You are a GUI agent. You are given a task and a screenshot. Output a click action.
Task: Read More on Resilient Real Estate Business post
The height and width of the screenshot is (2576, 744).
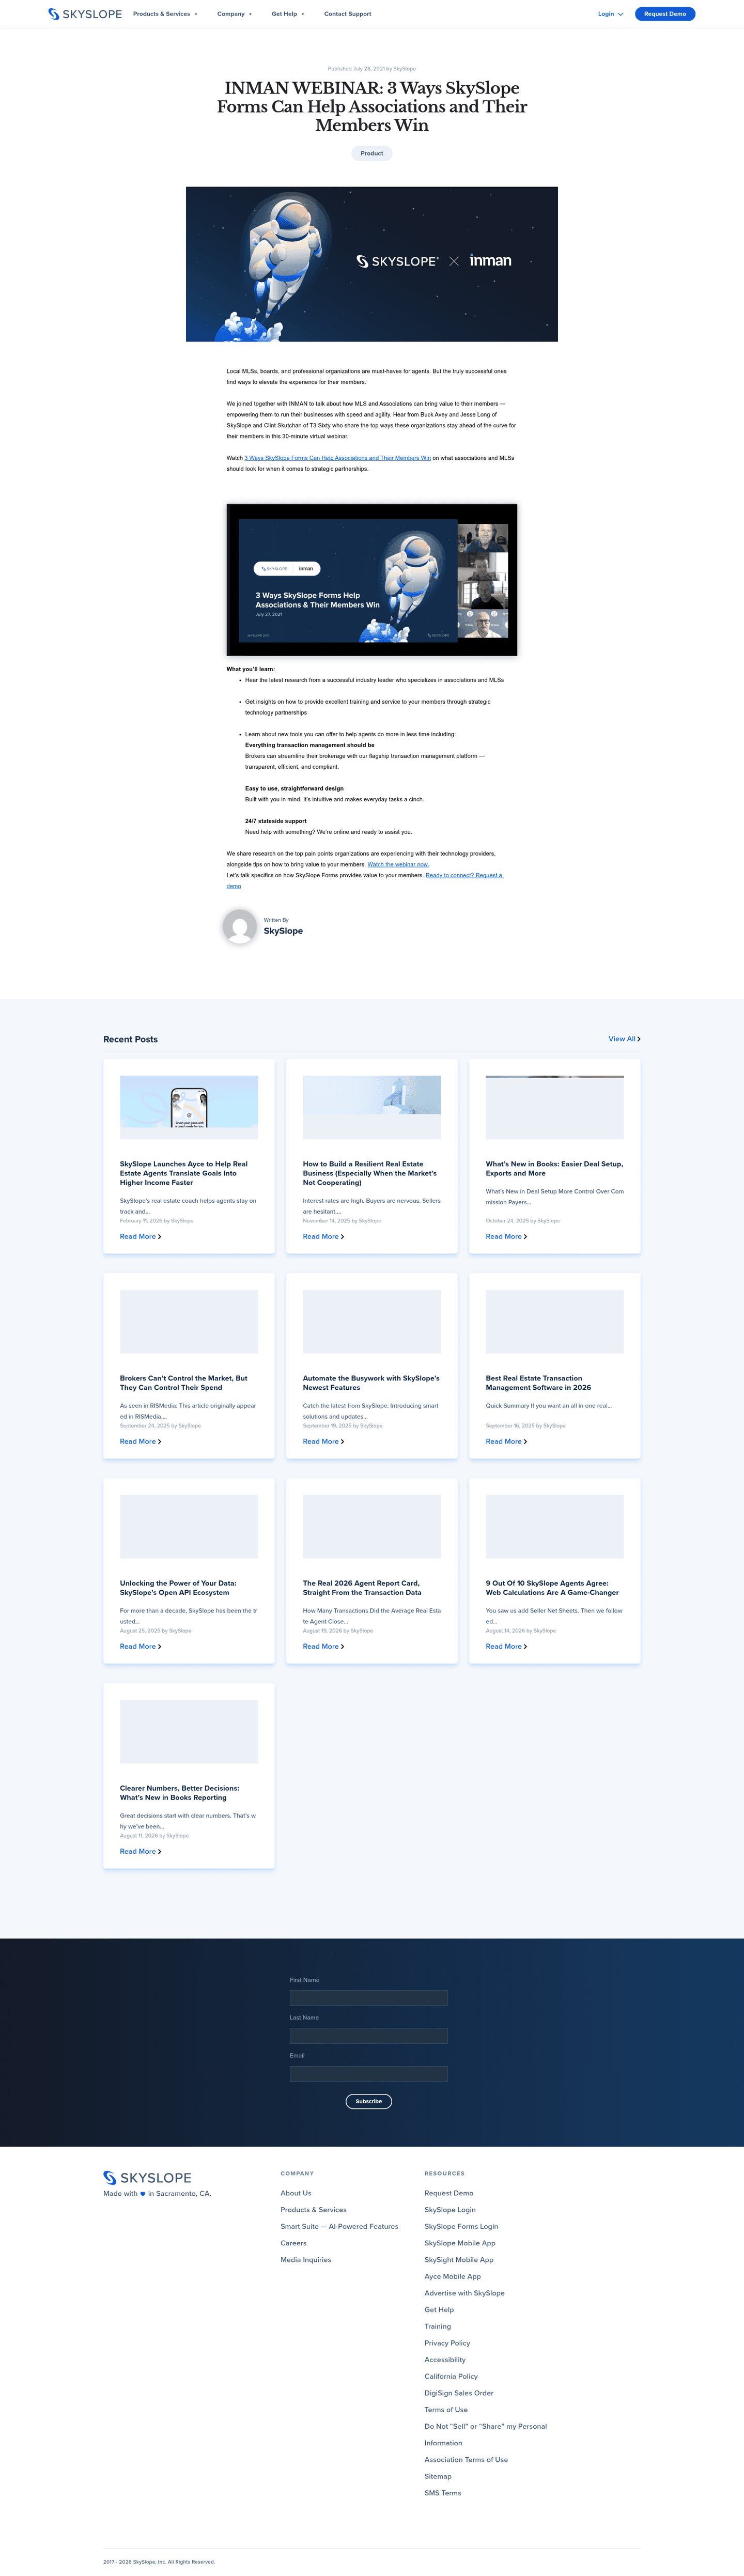[323, 1237]
